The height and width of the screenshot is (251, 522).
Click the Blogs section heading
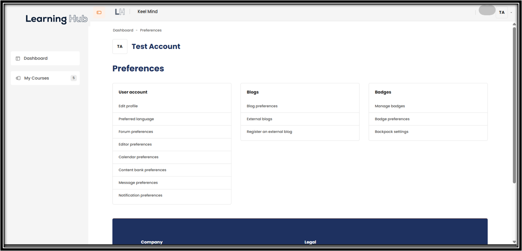point(253,92)
